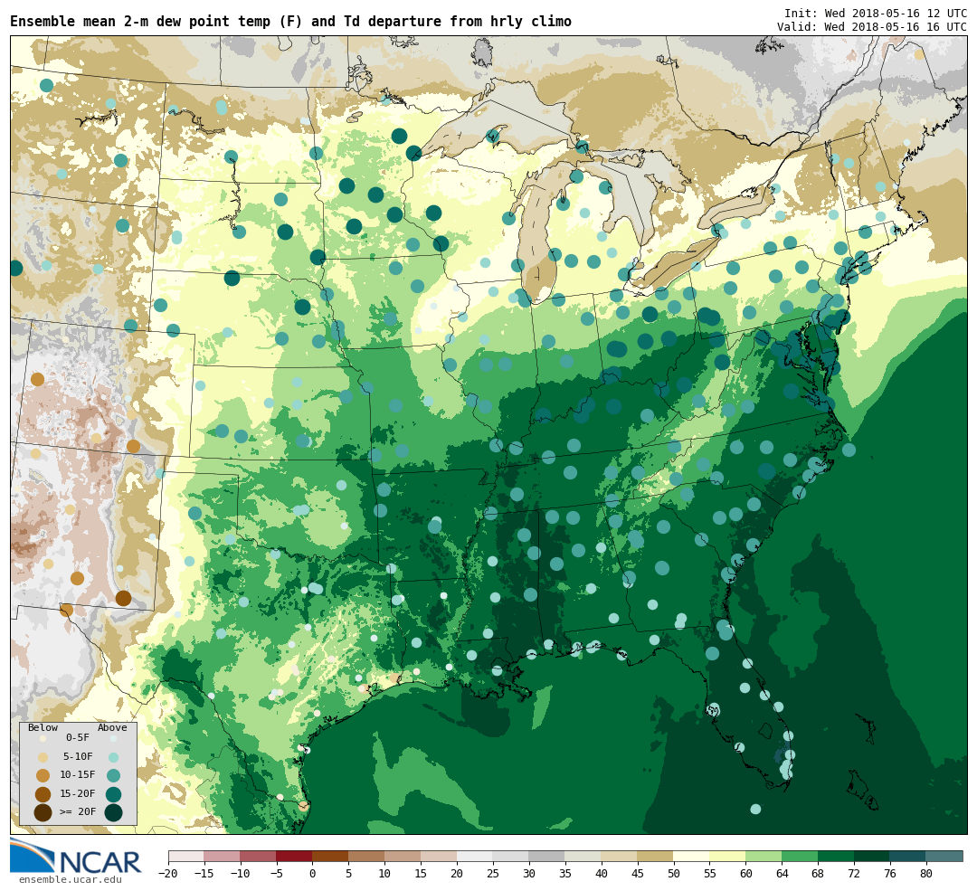The width and height of the screenshot is (977, 891).
Task: Click the Above 0-5F tiny pale legend dot
Action: coord(113,738)
